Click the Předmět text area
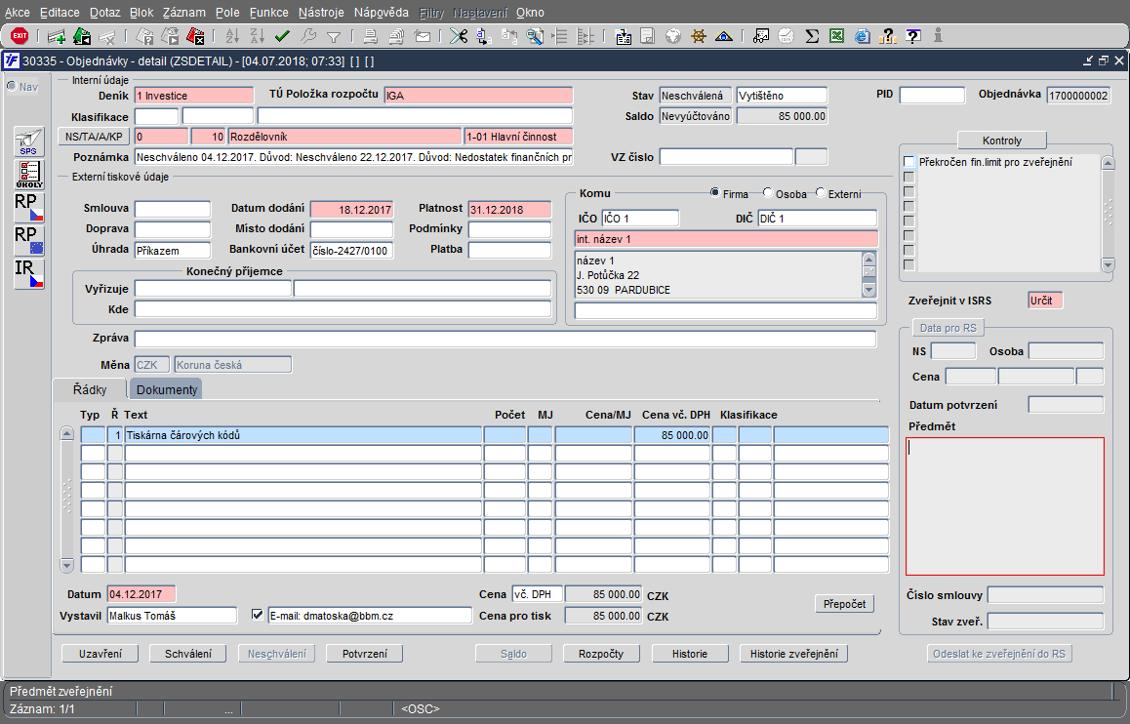Screen dimensions: 1130x724 [1004, 505]
